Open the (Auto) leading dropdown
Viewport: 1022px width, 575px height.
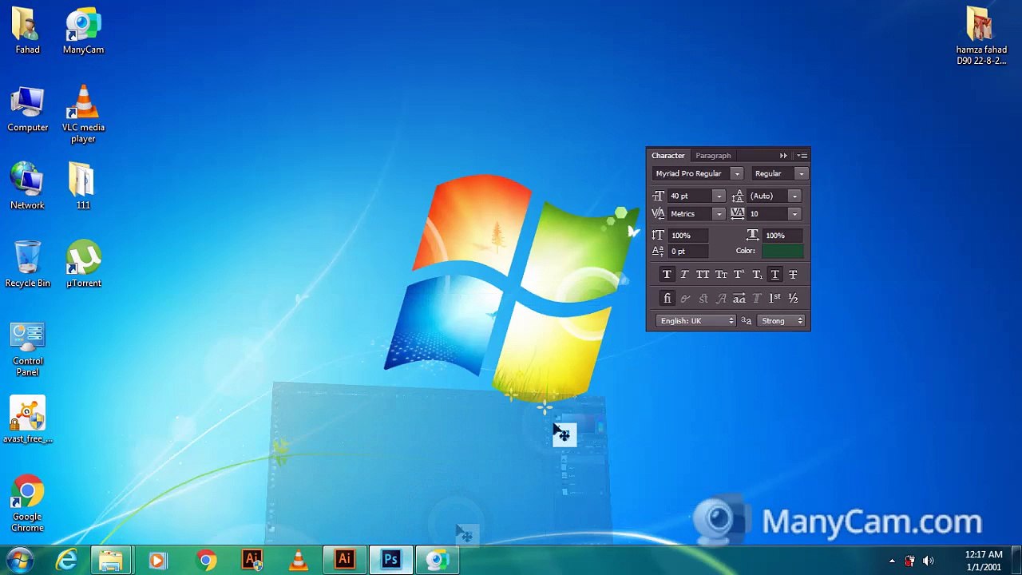794,196
